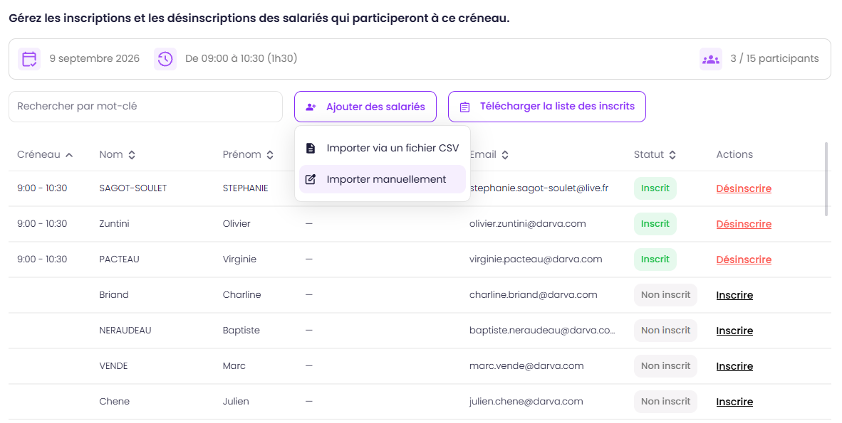The image size is (842, 423).
Task: Register Charline Briand via Inscrire
Action: (734, 296)
